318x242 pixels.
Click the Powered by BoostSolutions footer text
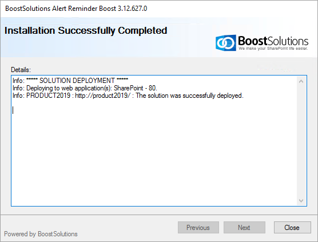41,234
